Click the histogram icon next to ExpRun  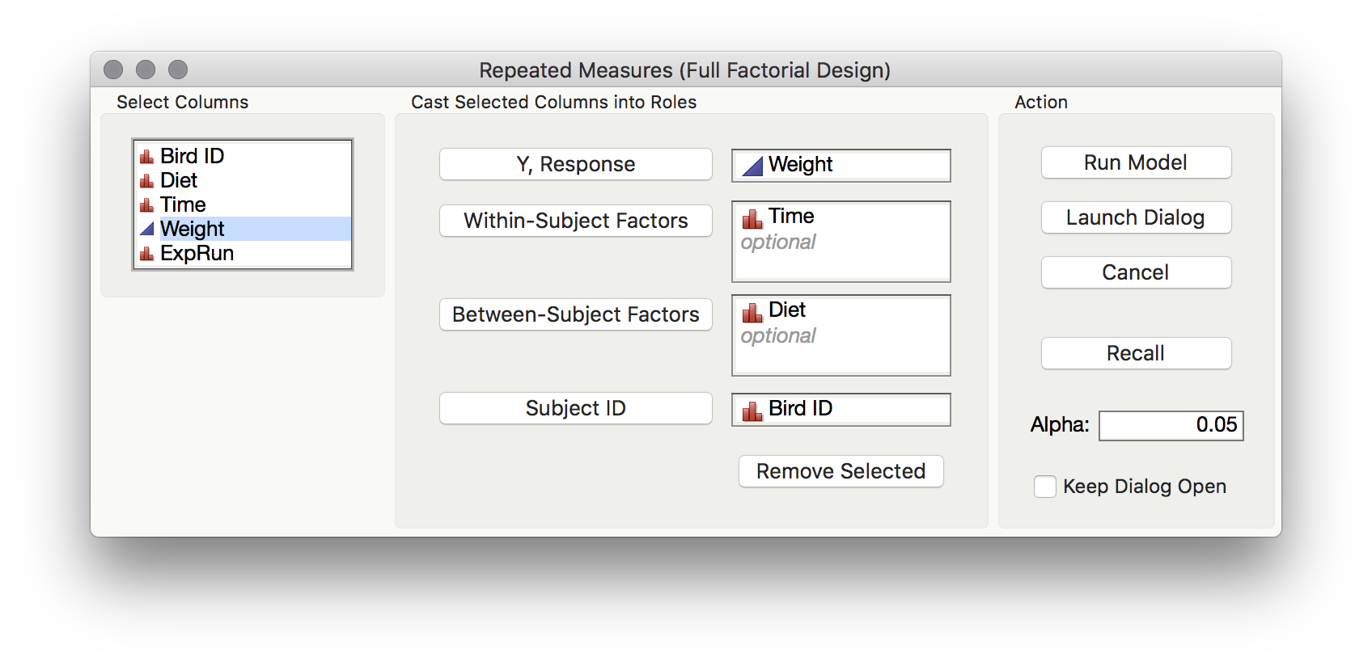147,253
